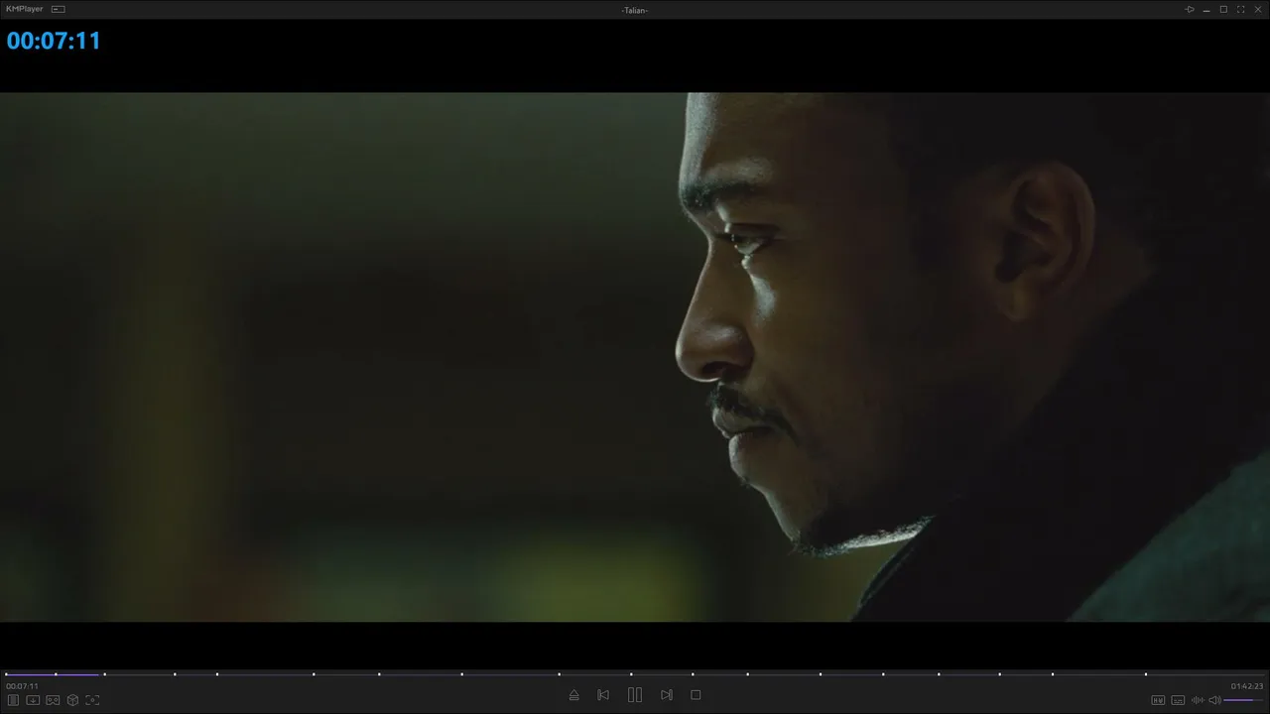Image resolution: width=1270 pixels, height=714 pixels.
Task: Enter fullscreen using the title bar icon
Action: (x=1240, y=9)
